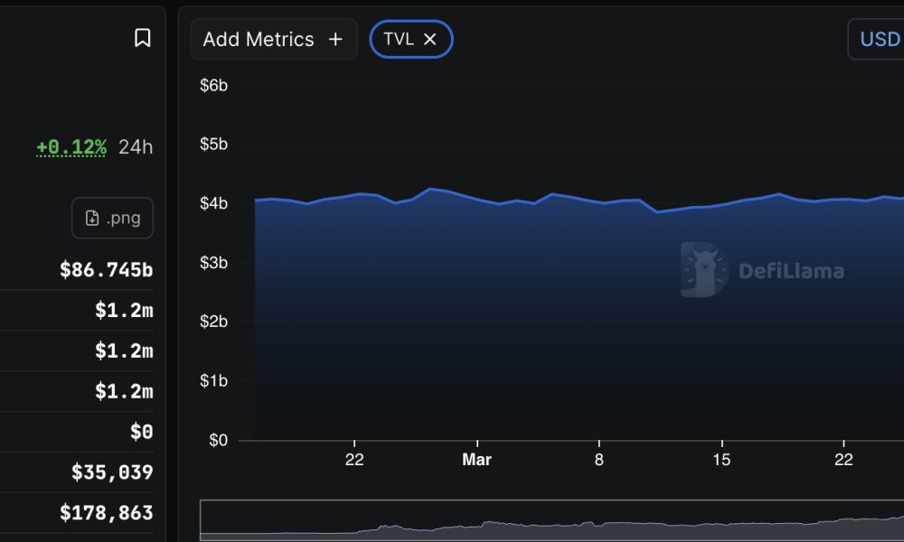Click the $6b label on the y-axis

coord(214,85)
